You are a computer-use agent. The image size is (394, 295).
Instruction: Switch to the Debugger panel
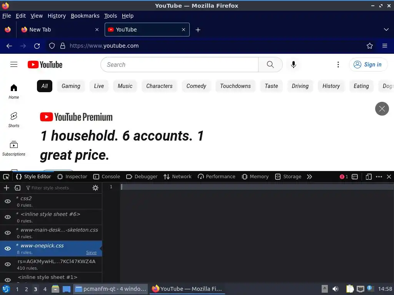[142, 177]
